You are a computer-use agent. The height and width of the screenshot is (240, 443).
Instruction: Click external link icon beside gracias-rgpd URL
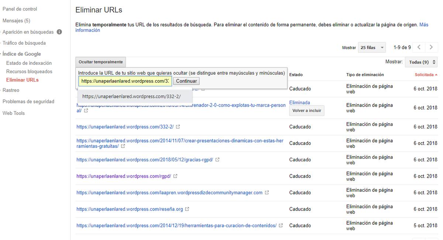[217, 160]
